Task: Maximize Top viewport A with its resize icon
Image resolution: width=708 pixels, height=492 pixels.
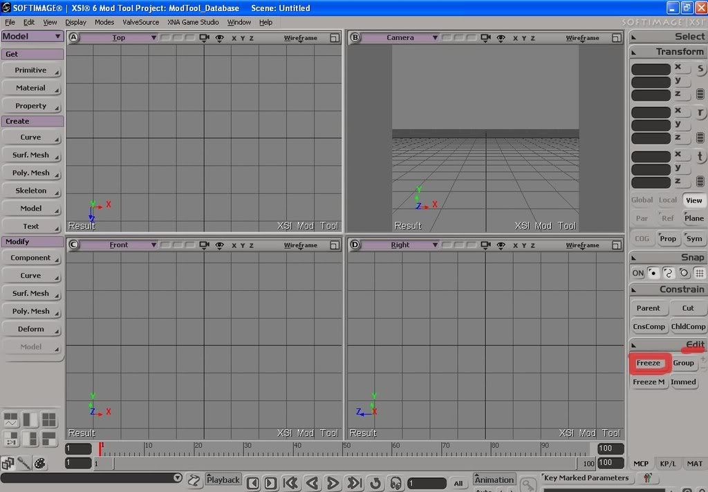Action: click(335, 38)
